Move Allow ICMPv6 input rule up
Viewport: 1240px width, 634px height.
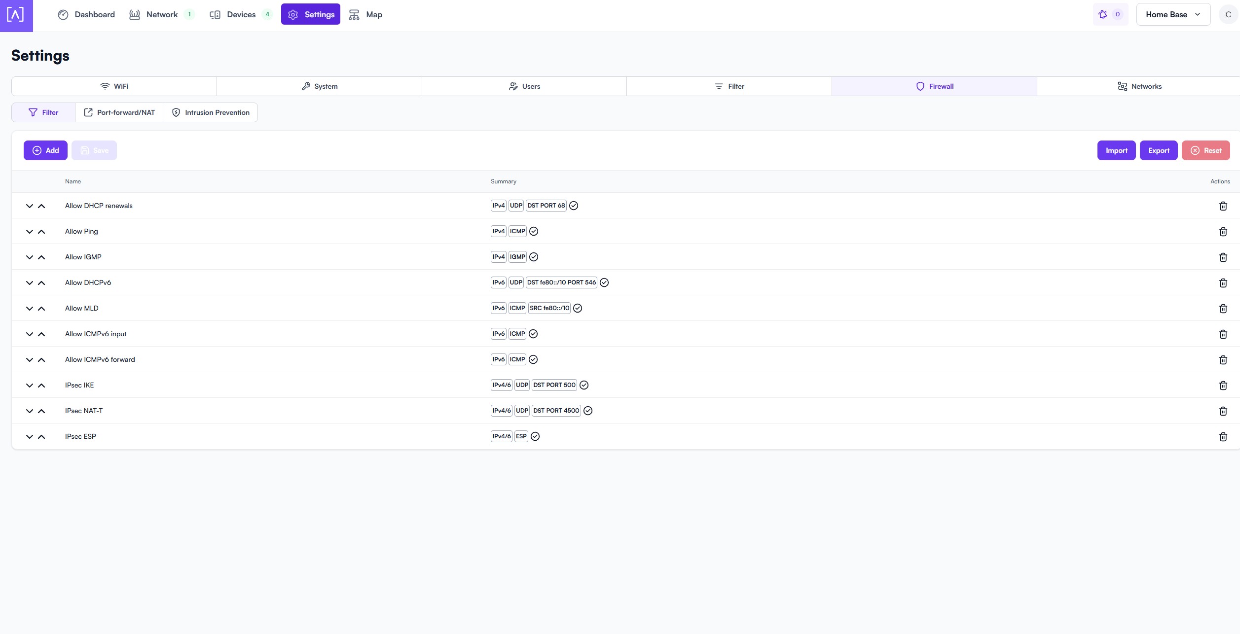(x=41, y=334)
